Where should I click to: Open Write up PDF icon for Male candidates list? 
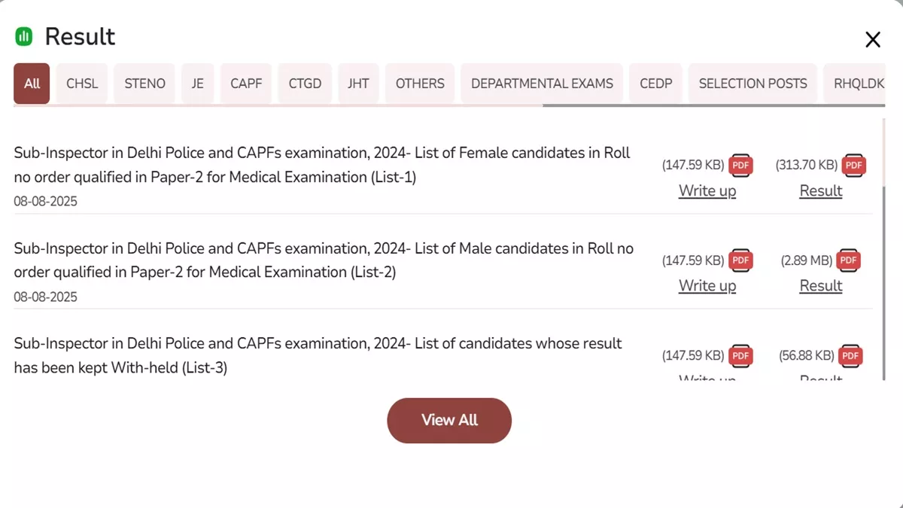coord(740,260)
